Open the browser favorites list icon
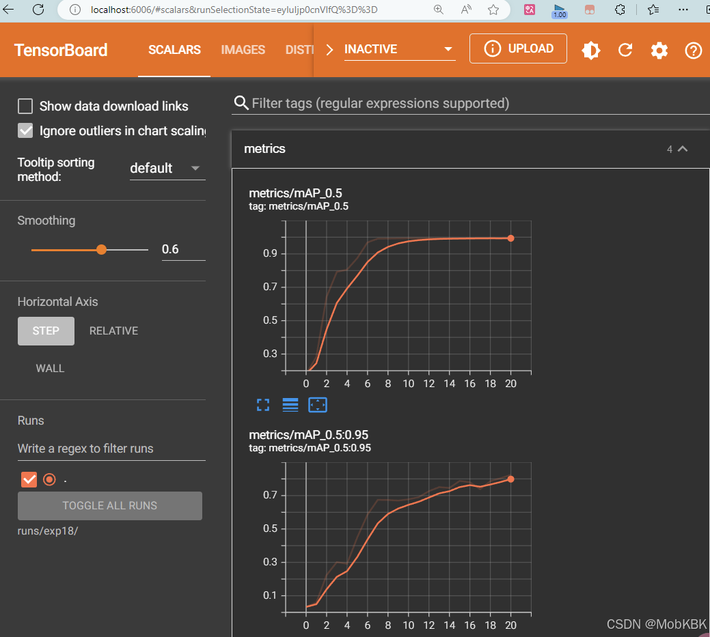 (653, 10)
